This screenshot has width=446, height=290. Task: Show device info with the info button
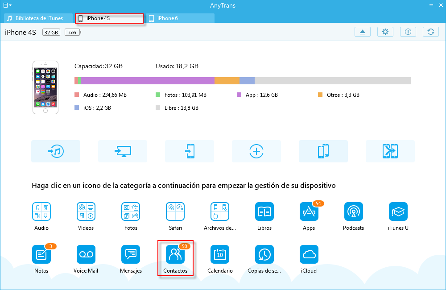point(408,32)
